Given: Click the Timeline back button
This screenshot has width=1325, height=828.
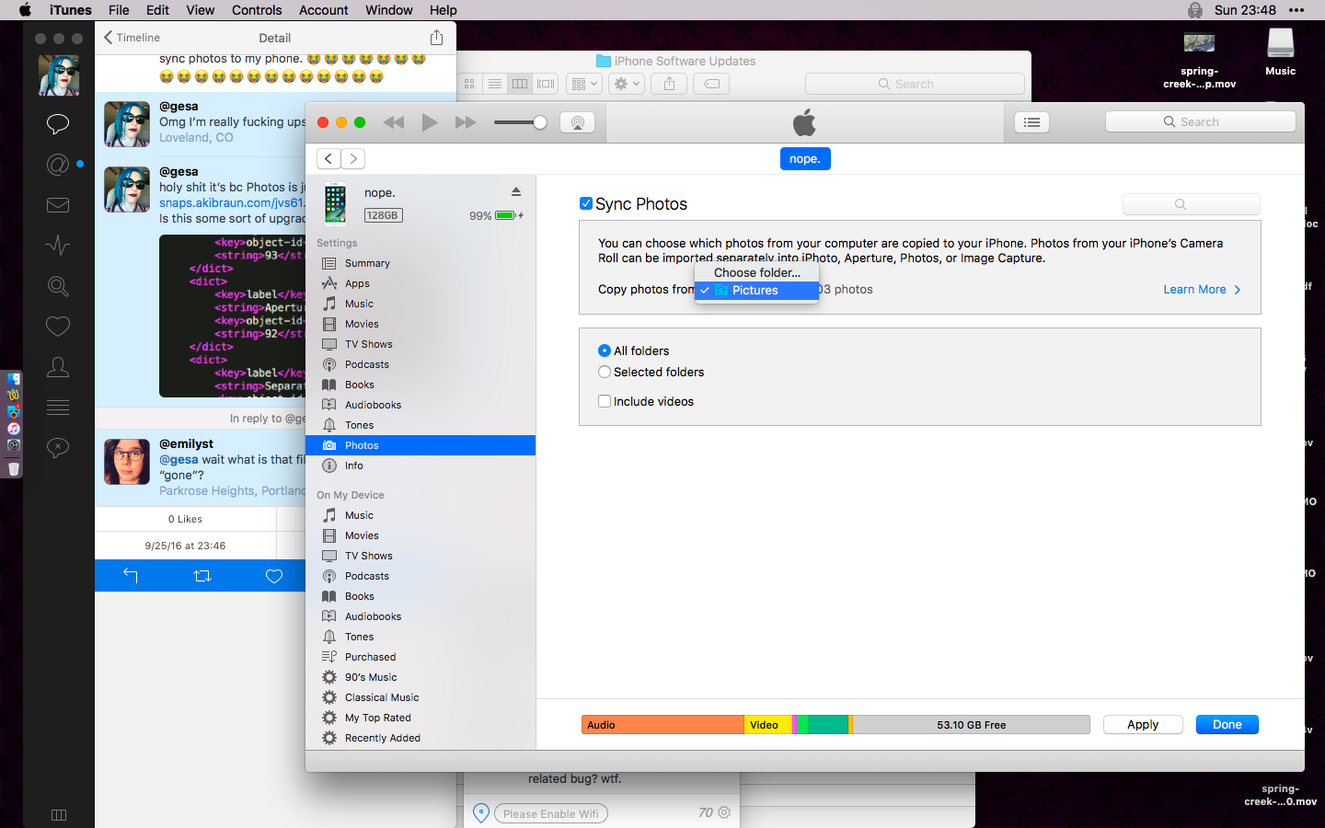Looking at the screenshot, I should click(132, 38).
